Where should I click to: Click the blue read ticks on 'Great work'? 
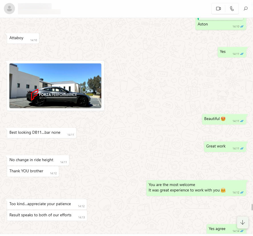click(242, 149)
